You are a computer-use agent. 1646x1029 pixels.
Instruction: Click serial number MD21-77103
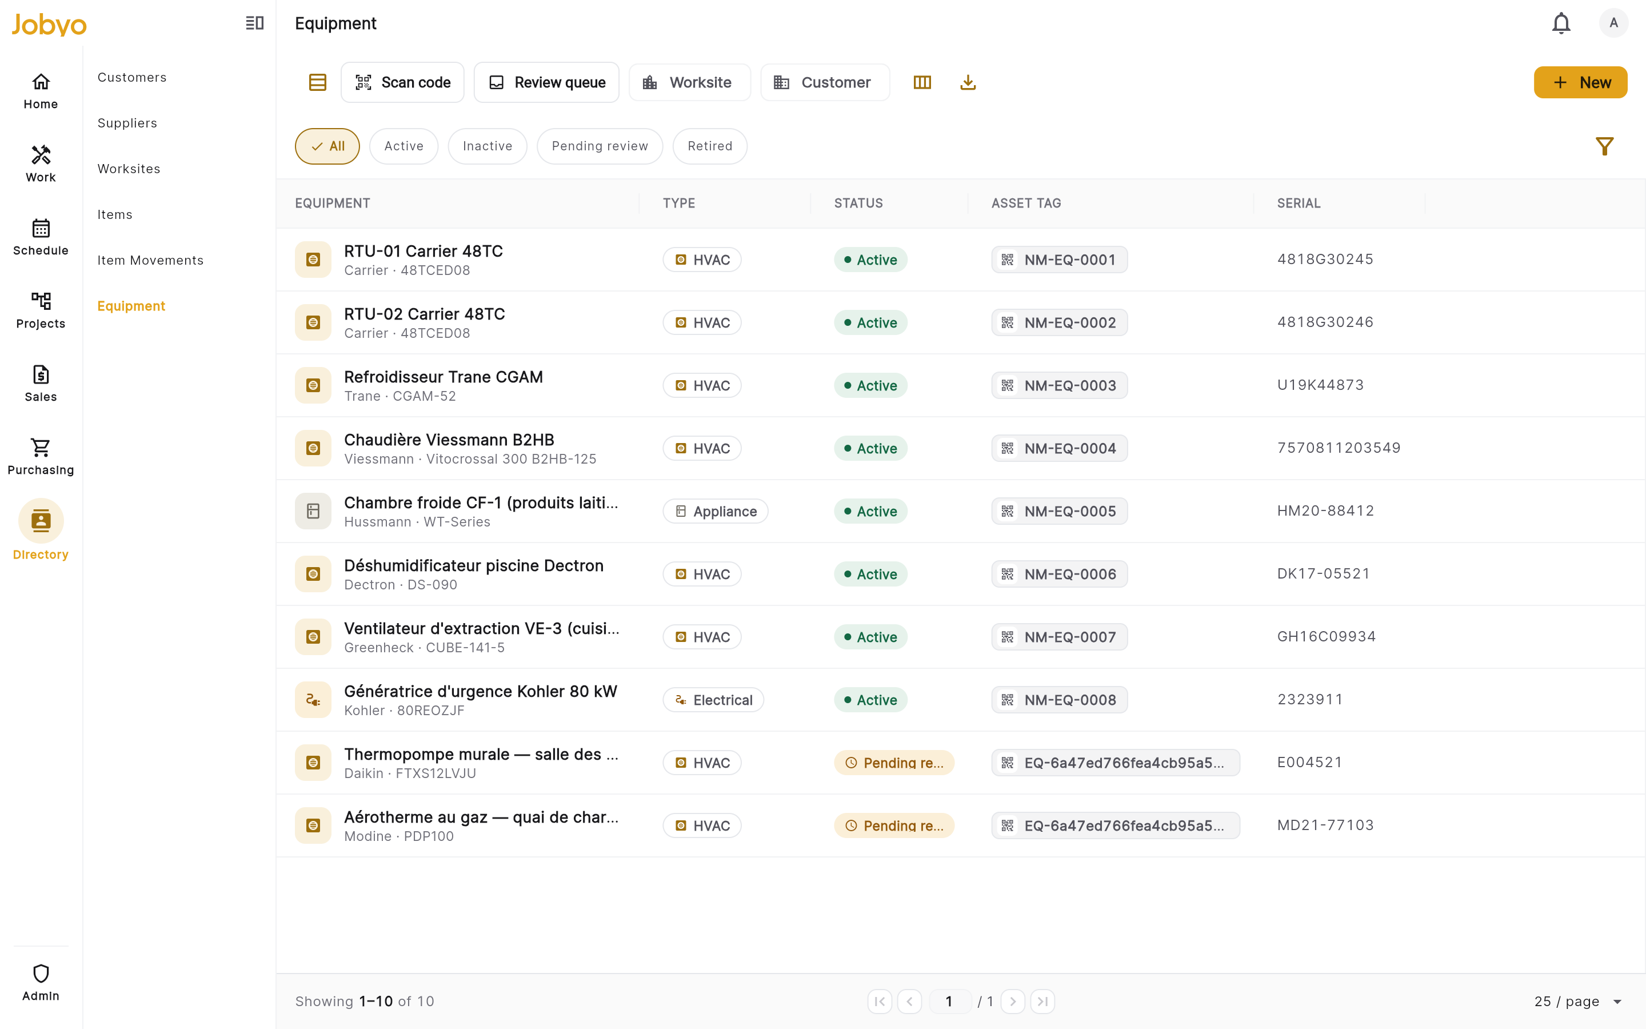pos(1325,825)
